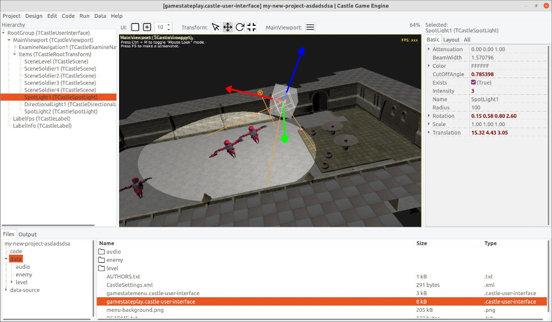Expand the Rotation property
The image size is (552, 322).
pos(429,116)
